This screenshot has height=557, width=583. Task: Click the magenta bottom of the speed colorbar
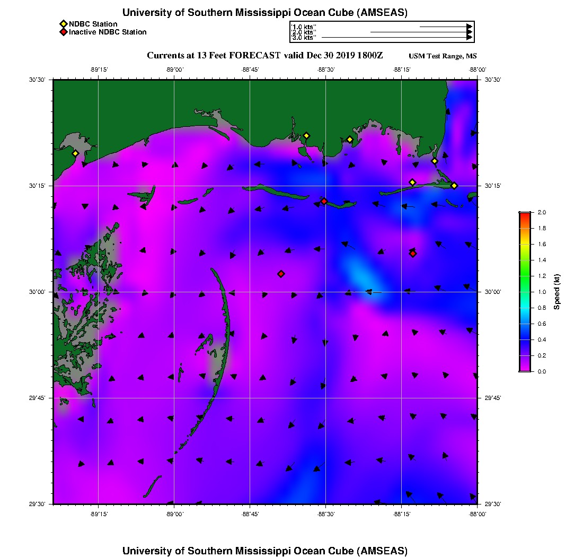(525, 368)
